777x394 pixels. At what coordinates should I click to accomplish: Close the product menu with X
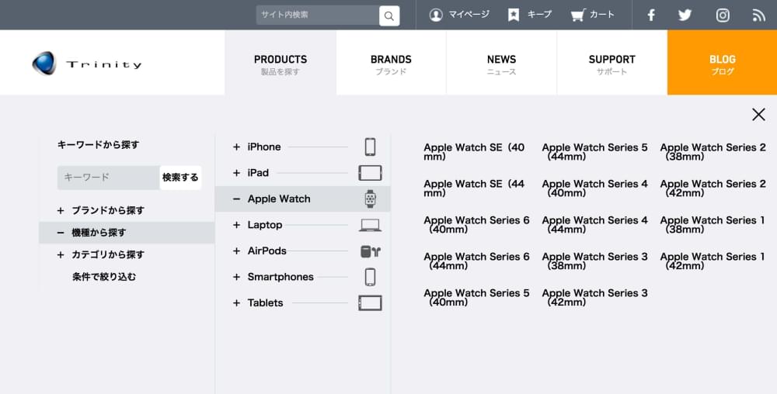(758, 115)
